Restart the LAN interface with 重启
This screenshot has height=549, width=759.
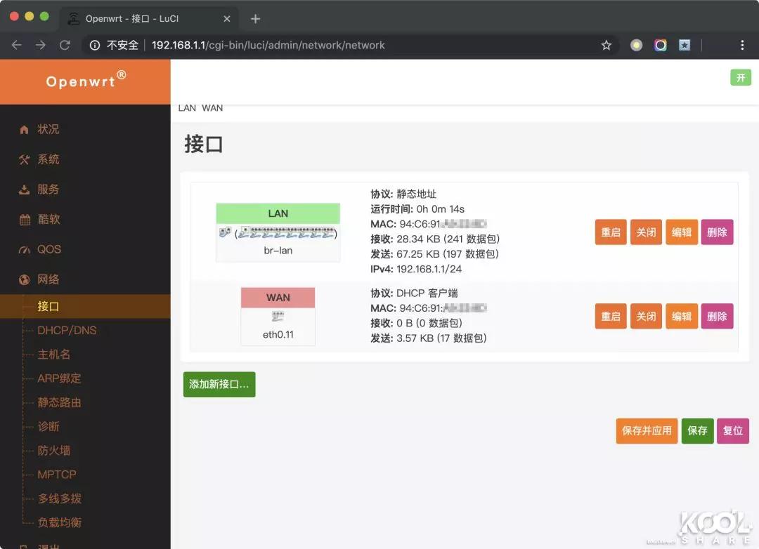point(610,232)
